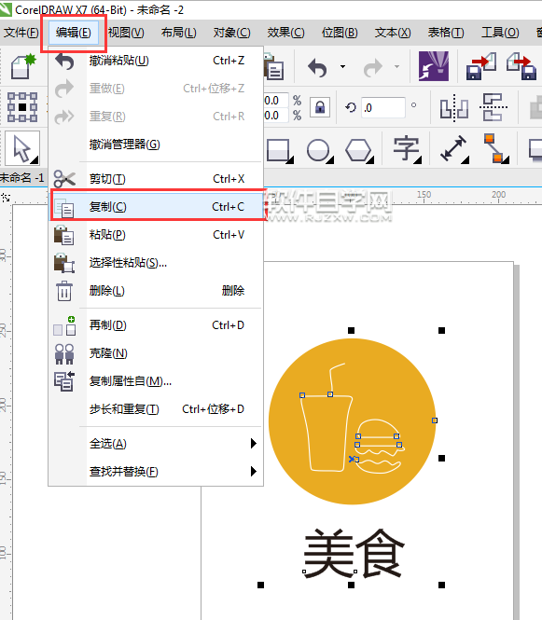Open the 视图(V) menu

click(126, 33)
